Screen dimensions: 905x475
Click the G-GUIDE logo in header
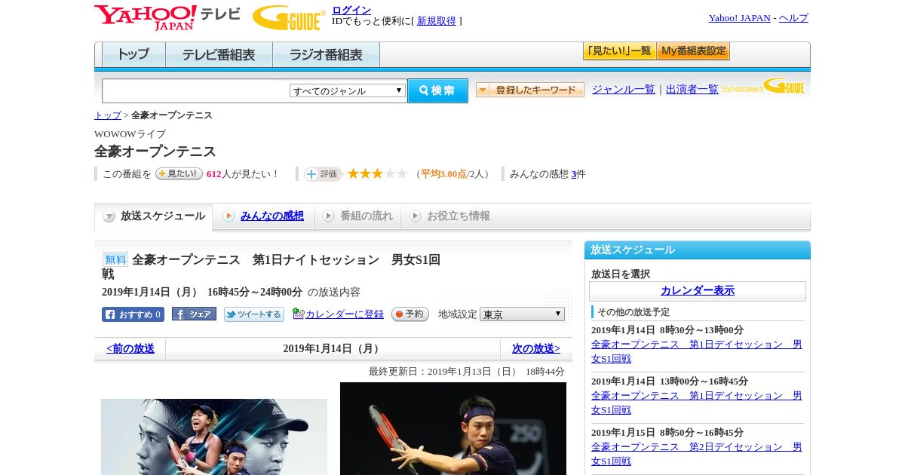coord(289,18)
